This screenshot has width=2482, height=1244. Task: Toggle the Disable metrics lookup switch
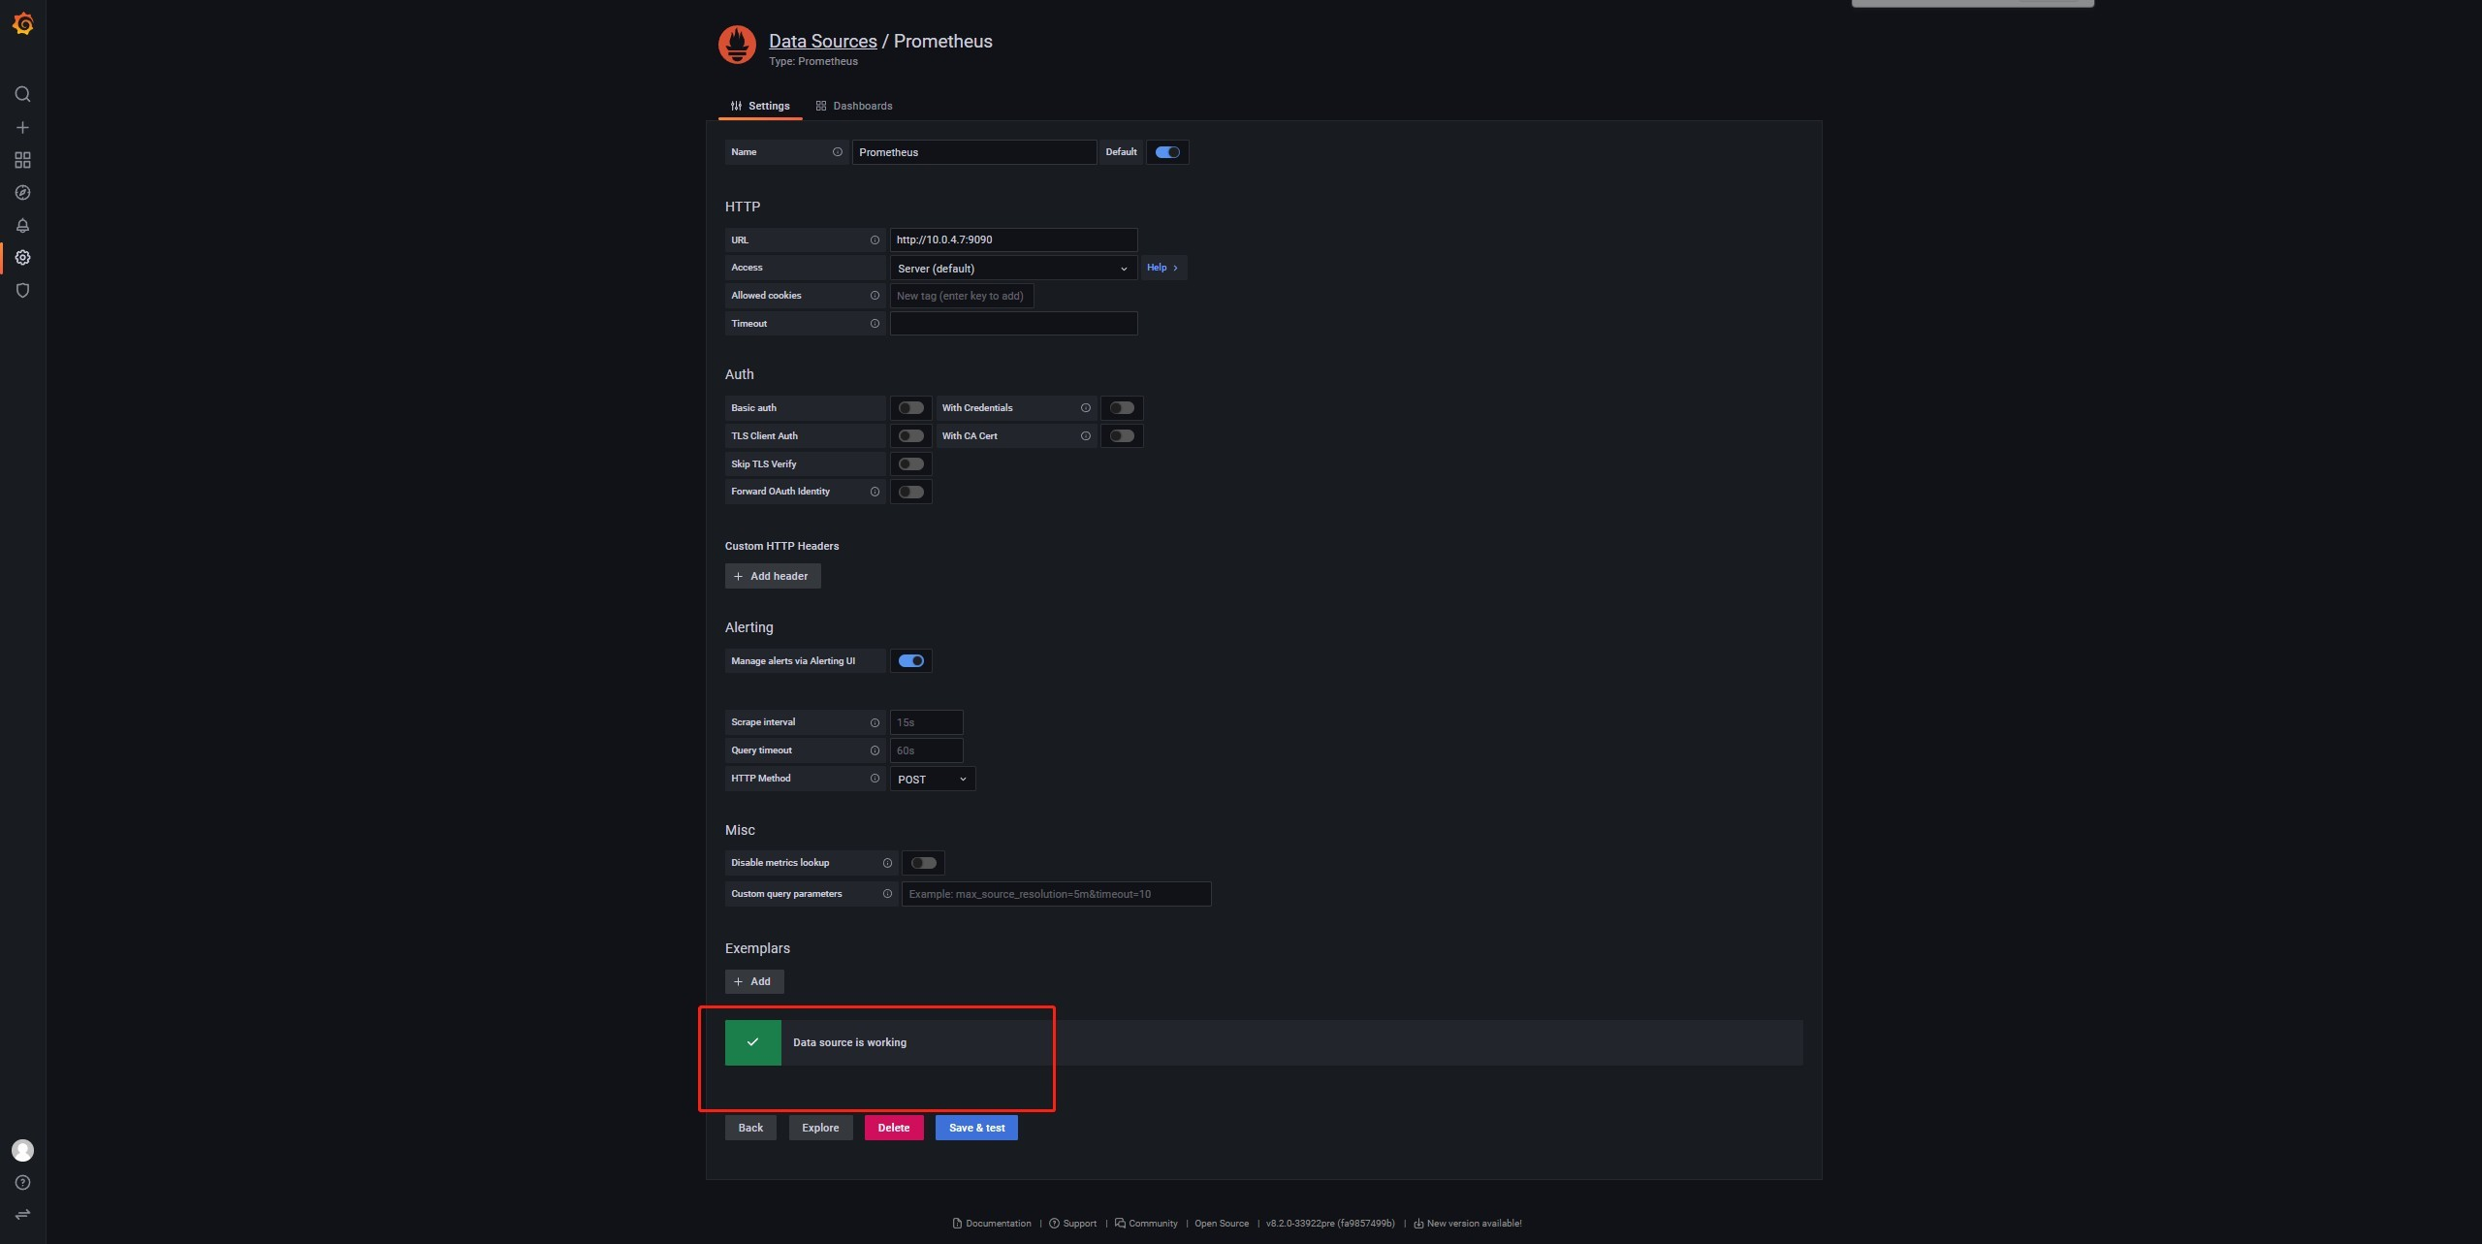(924, 863)
